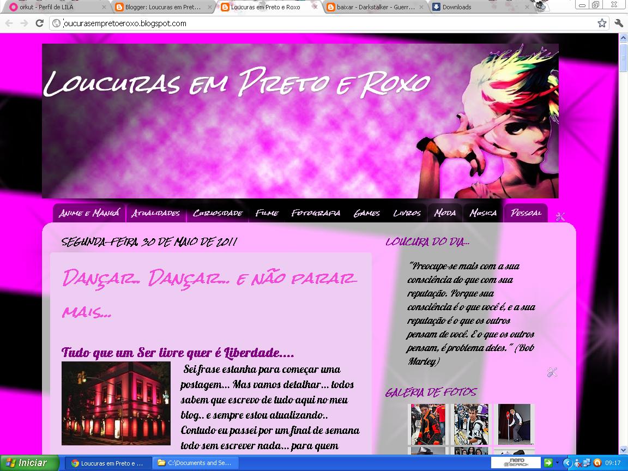Switch to the Blogger: Loucuras em Pret tab
This screenshot has height=471, width=628.
(162, 7)
